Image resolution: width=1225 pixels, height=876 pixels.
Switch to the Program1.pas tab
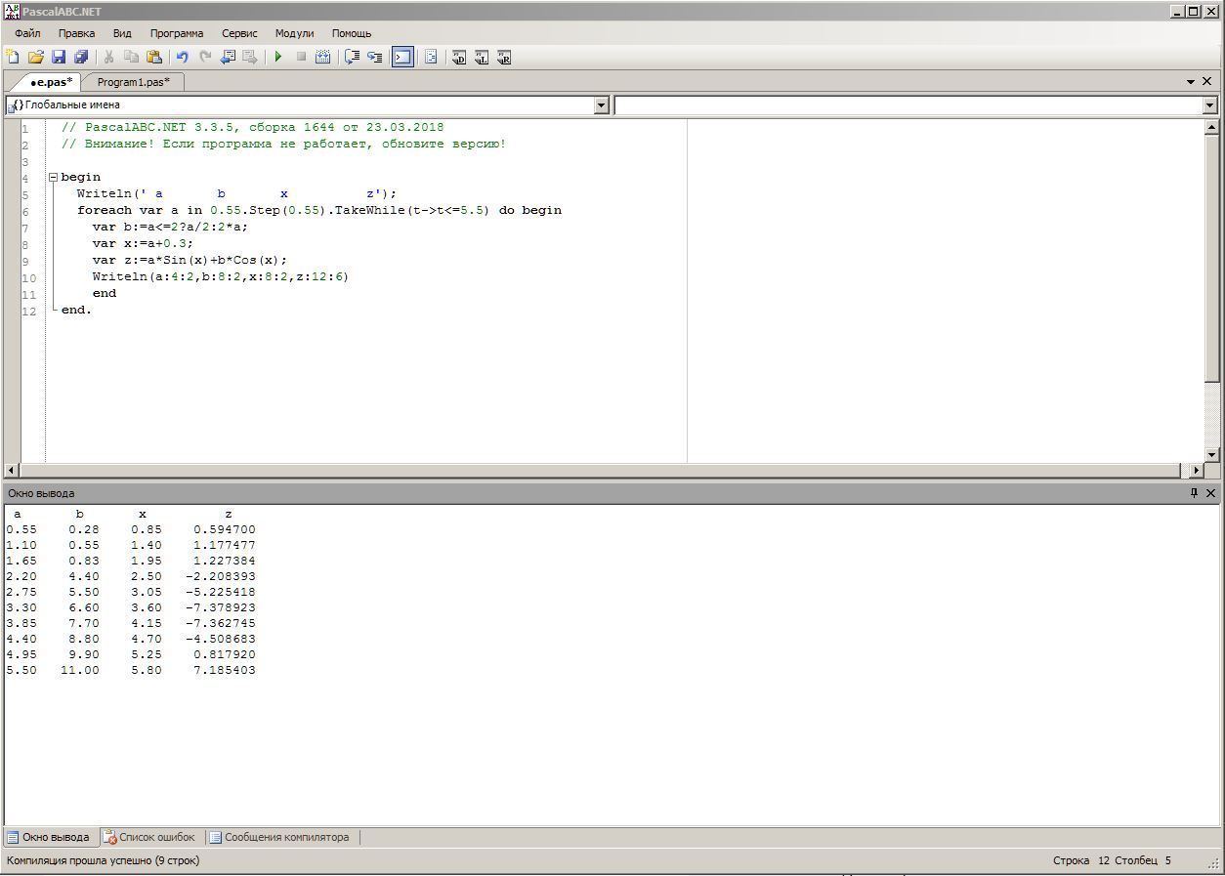pos(133,82)
